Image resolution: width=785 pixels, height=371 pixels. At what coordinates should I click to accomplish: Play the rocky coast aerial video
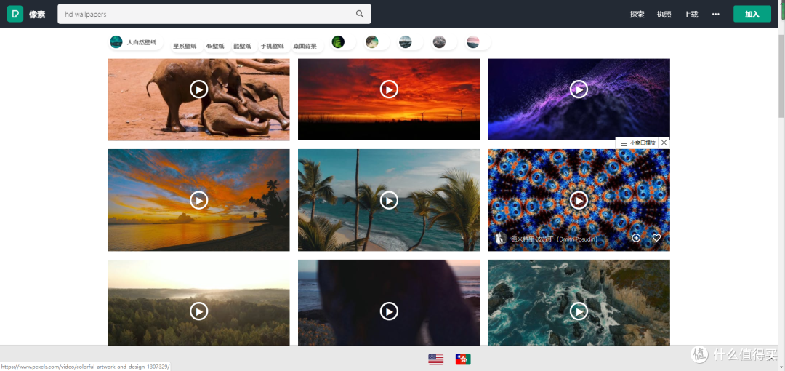point(579,311)
